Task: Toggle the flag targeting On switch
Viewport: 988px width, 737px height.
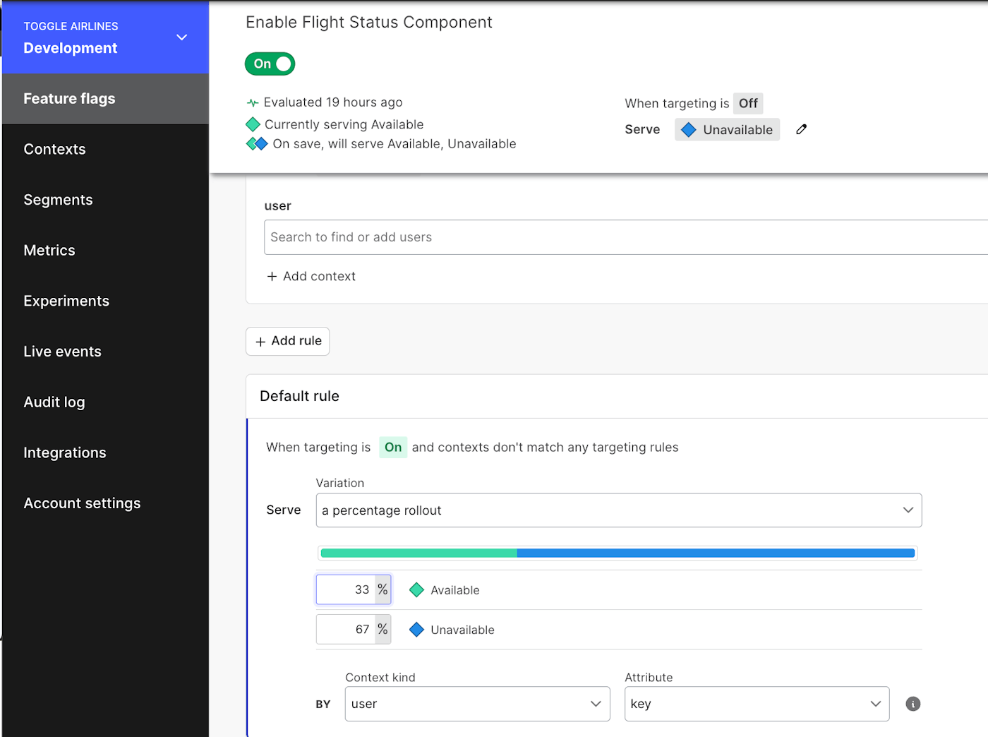Action: tap(270, 64)
